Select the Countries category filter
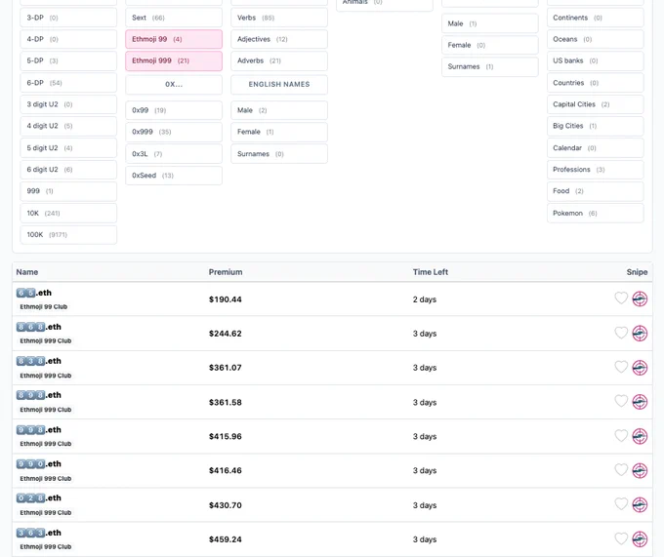This screenshot has height=557, width=664. [x=596, y=83]
